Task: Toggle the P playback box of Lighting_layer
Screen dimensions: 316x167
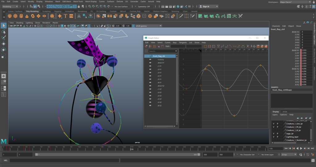Action: (x=277, y=137)
